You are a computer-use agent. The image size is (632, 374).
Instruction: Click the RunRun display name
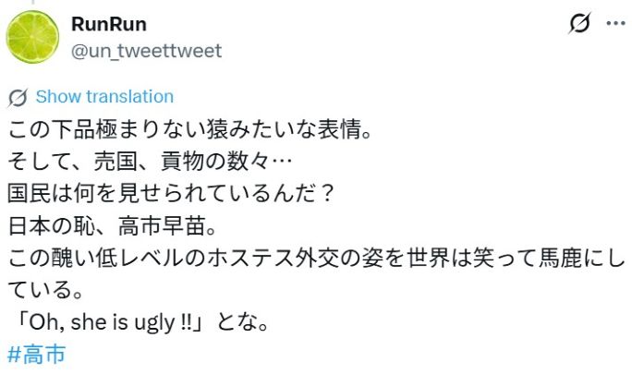click(109, 24)
